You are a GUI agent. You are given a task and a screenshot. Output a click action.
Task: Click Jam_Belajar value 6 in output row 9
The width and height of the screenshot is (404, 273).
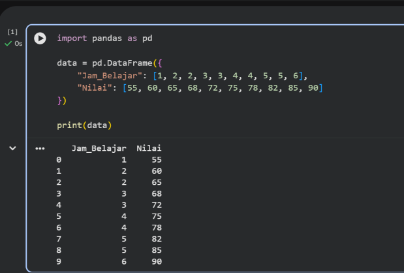click(x=124, y=262)
